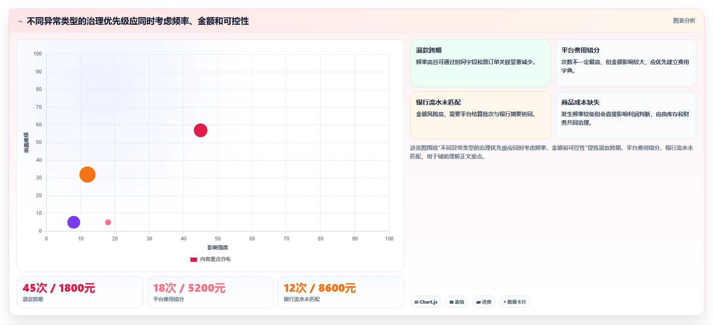Click the small pink bubble on the chart
This screenshot has width=713, height=325.
point(108,222)
